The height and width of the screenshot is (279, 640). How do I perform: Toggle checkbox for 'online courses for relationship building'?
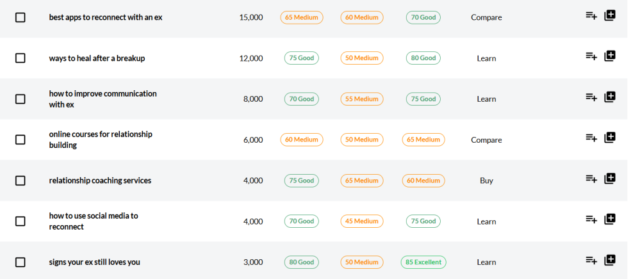(x=21, y=139)
